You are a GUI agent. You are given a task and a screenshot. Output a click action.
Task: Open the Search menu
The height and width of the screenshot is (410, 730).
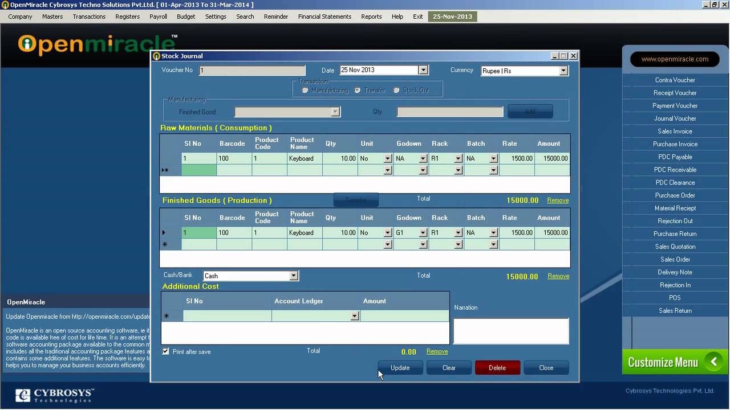point(245,17)
